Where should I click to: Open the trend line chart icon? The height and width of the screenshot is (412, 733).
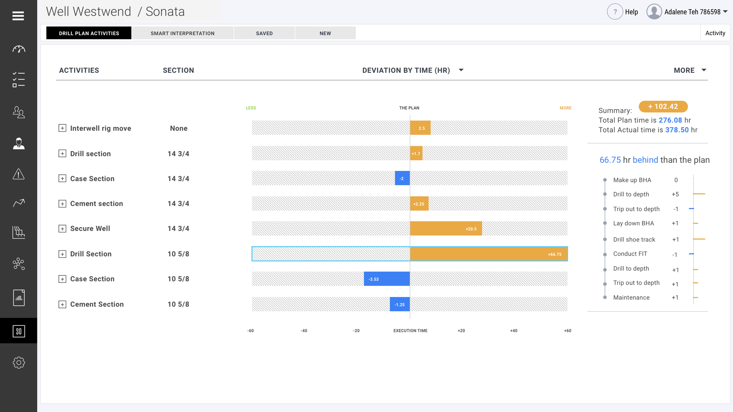18,203
